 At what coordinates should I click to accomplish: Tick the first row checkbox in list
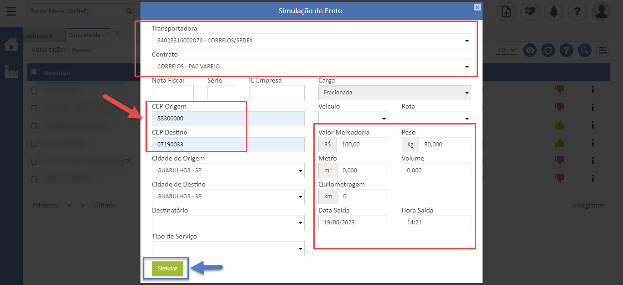click(34, 90)
